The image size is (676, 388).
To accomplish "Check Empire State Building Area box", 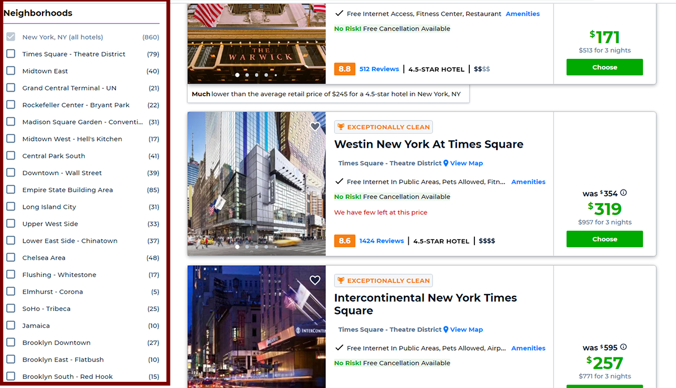I will pos(11,189).
